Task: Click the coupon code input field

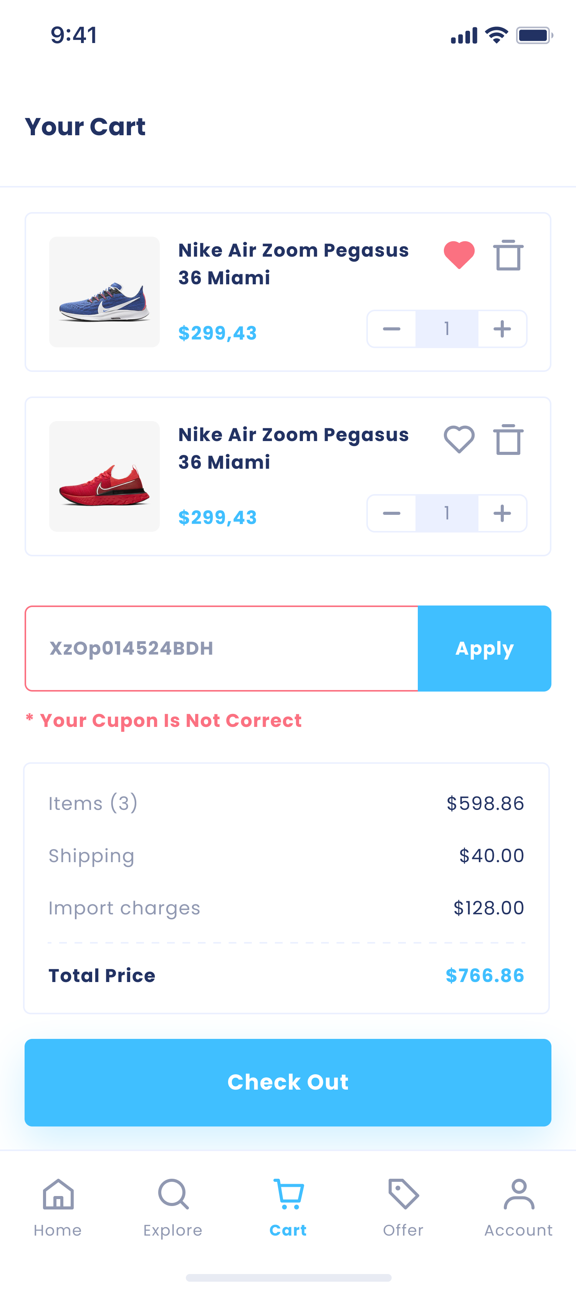Action: (x=222, y=649)
